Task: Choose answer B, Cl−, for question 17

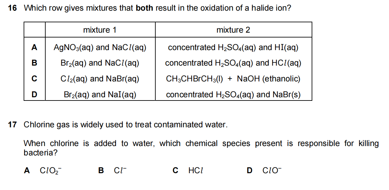Action: 118,170
